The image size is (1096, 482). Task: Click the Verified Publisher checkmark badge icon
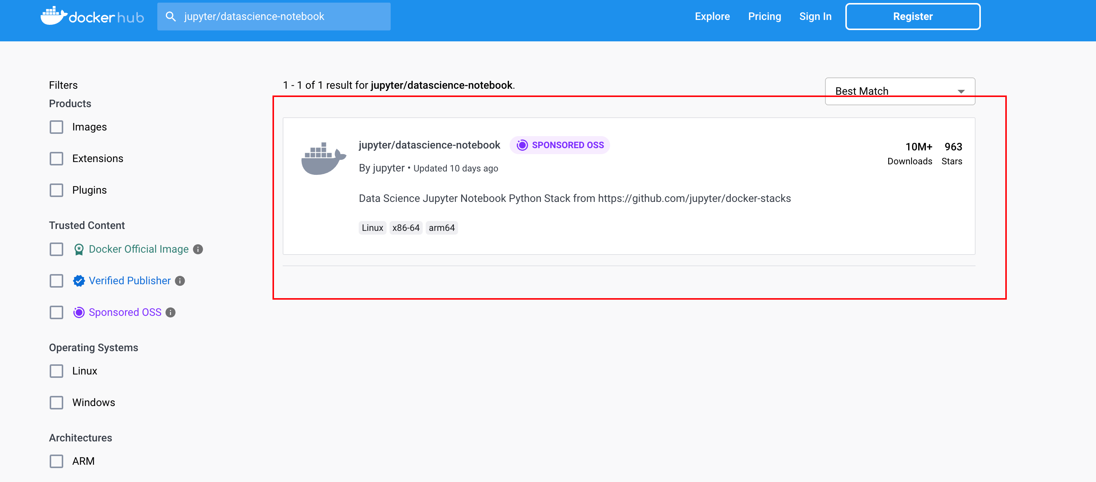[x=79, y=281]
